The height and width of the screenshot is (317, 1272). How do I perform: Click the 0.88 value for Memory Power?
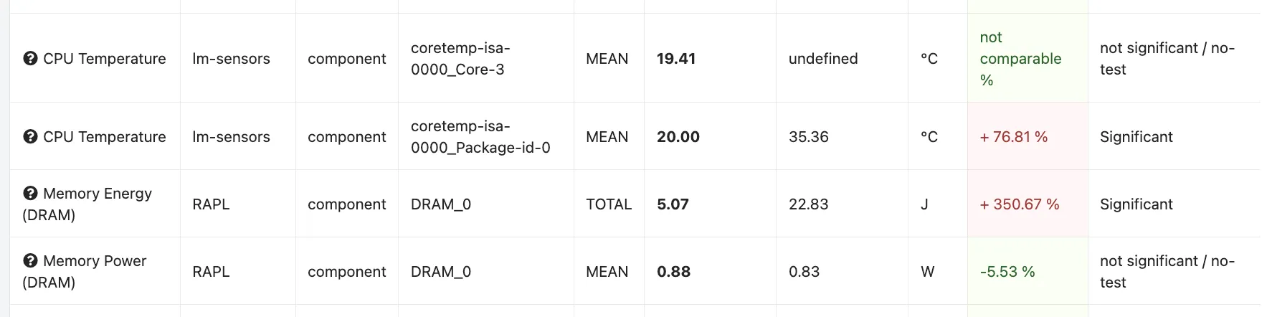coord(673,272)
